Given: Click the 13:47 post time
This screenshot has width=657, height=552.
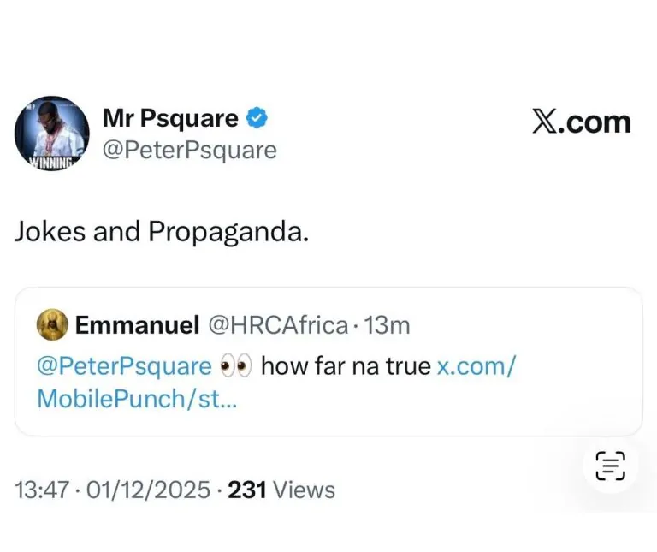Looking at the screenshot, I should point(42,490).
